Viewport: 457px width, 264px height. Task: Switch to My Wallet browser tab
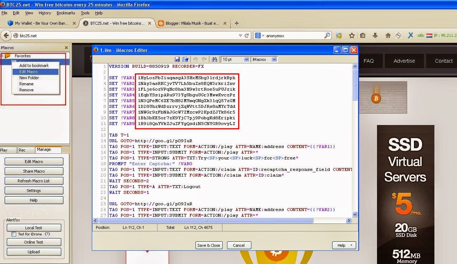(x=41, y=23)
